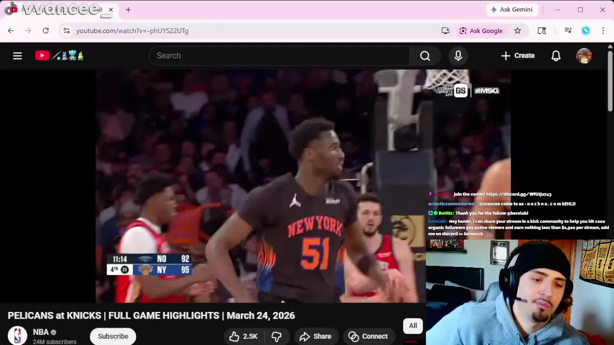The height and width of the screenshot is (345, 614).
Task: Start voice search with the microphone
Action: pos(458,56)
